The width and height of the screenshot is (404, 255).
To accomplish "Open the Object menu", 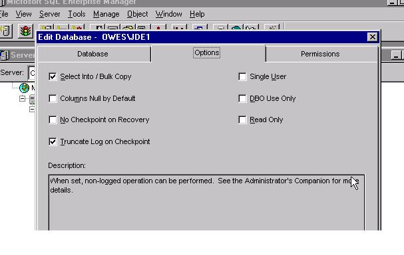I will click(137, 14).
